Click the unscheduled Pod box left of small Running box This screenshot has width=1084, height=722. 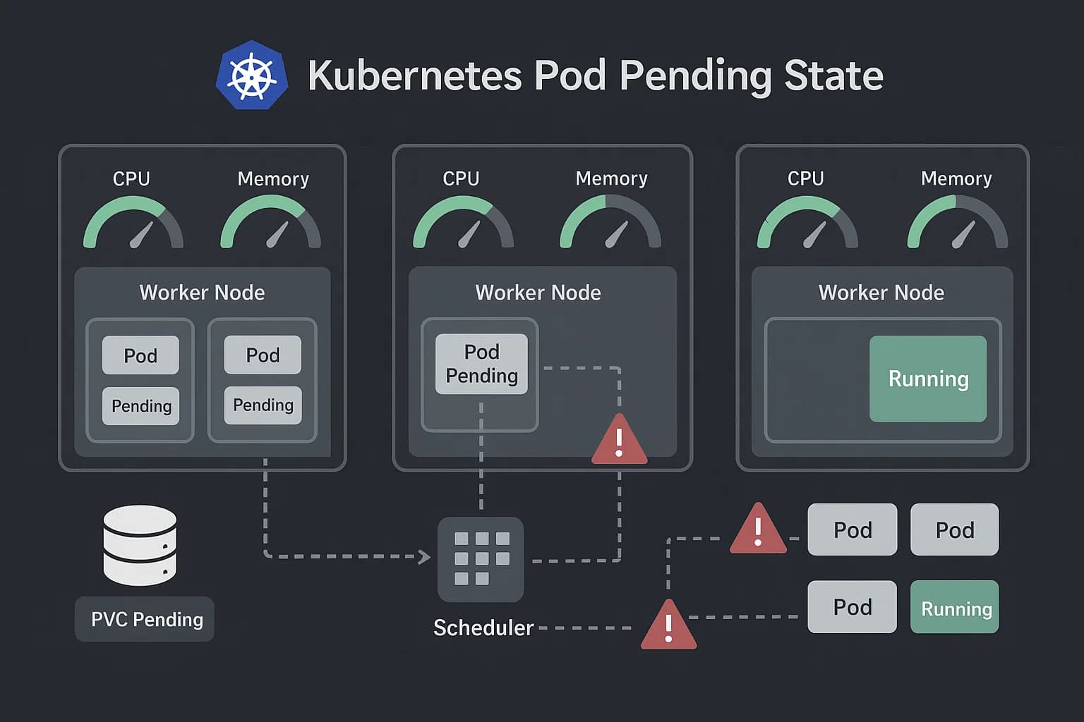click(x=853, y=607)
